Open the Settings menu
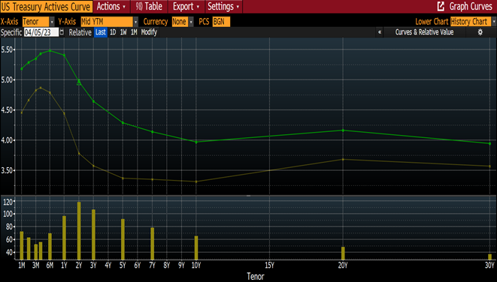The height and width of the screenshot is (282, 497). click(223, 6)
